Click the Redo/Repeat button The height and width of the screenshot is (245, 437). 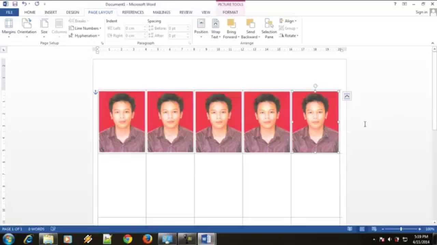[37, 4]
